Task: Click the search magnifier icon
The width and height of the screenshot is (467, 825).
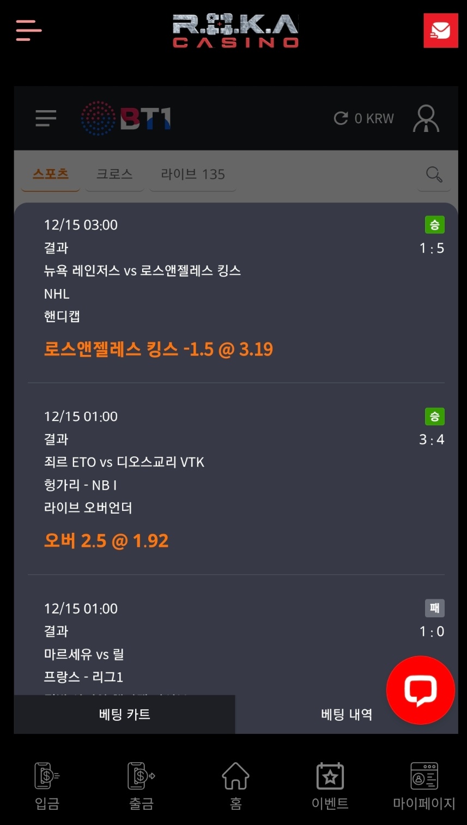Action: 434,174
